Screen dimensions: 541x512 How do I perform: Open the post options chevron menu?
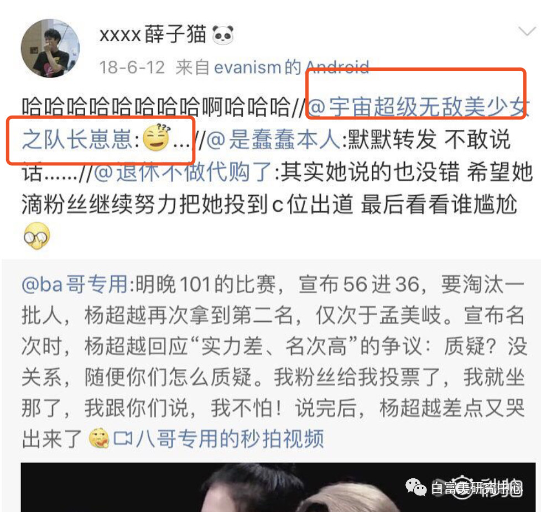click(527, 32)
